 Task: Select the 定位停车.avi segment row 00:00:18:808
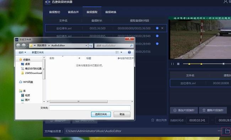click(x=200, y=83)
